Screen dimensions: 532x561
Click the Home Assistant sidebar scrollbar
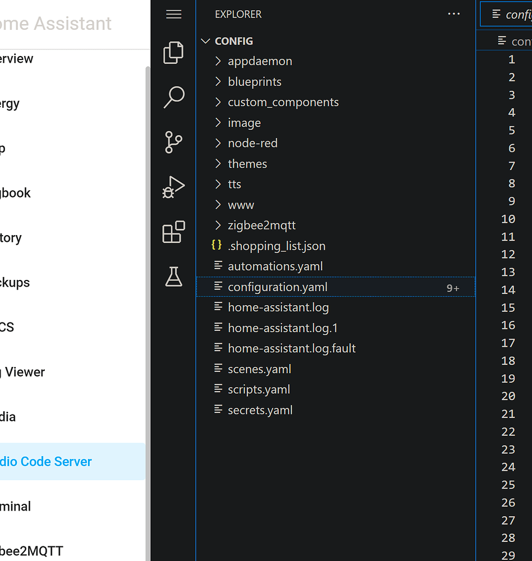pyautogui.click(x=148, y=280)
